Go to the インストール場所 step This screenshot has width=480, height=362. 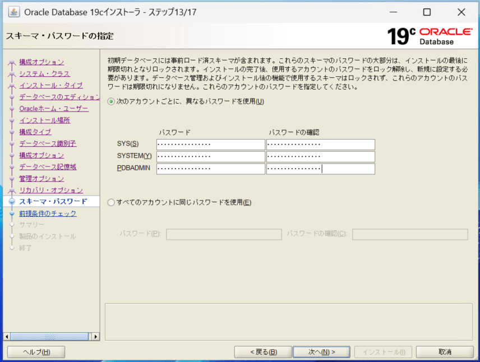click(x=45, y=120)
